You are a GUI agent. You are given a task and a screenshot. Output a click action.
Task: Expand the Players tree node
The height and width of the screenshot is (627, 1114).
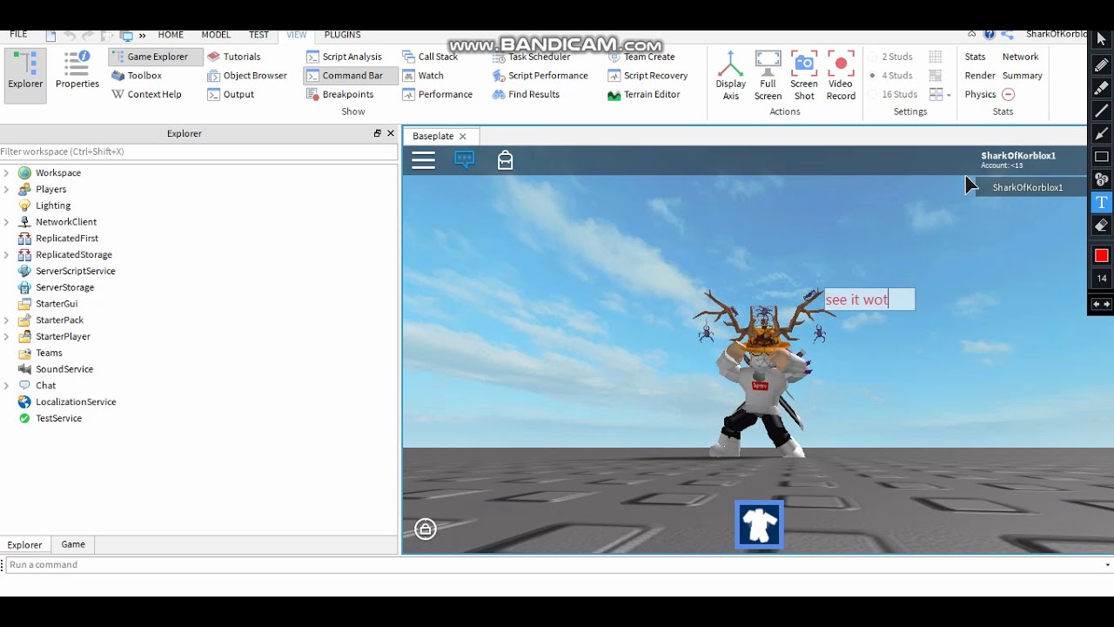click(x=7, y=190)
